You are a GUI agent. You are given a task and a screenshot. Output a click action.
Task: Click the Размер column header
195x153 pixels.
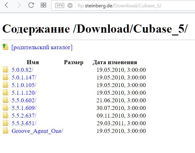click(x=74, y=62)
